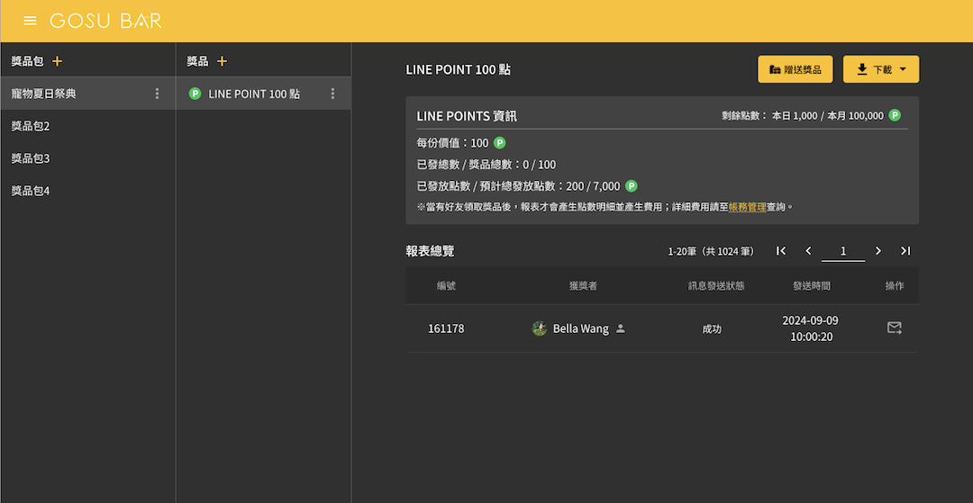Select 獎品包2 in the list
The height and width of the screenshot is (503, 973).
coord(88,126)
